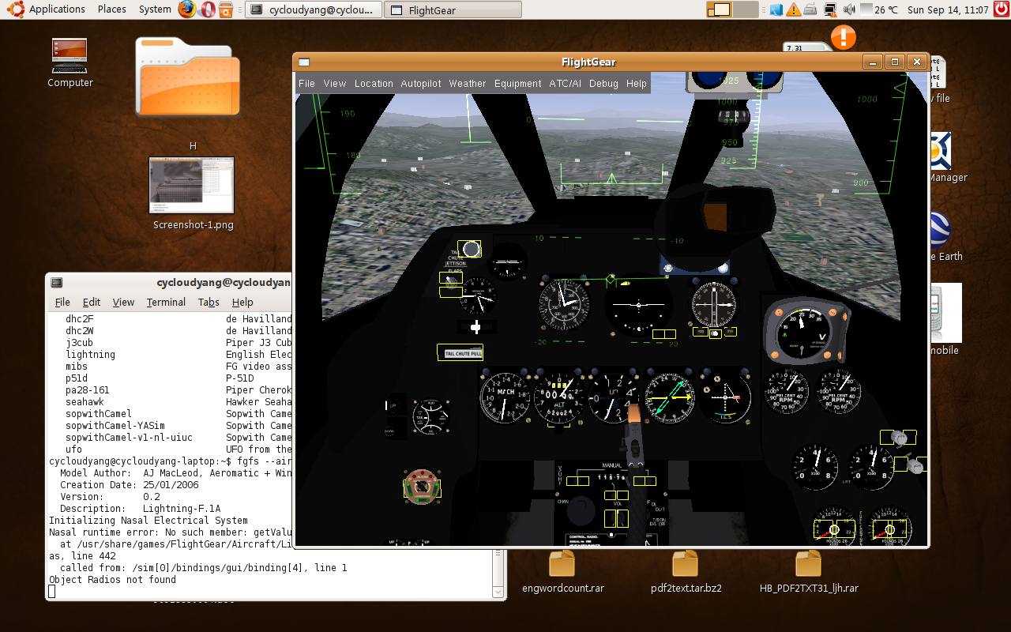The width and height of the screenshot is (1011, 632).
Task: Switch to cycloudyang terminal taskbar button
Action: pos(314,9)
